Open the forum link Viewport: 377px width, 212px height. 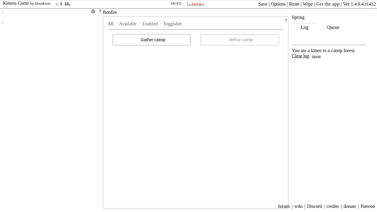pyautogui.click(x=284, y=206)
